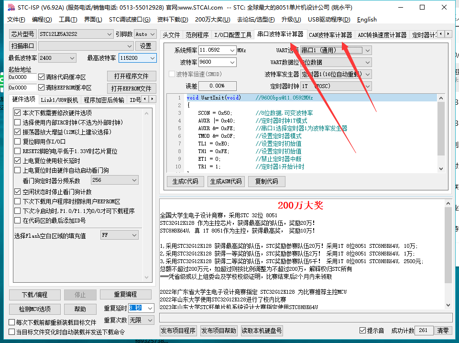Click 打开程序文件 button
Image resolution: width=459 pixels, height=343 pixels.
[131, 76]
